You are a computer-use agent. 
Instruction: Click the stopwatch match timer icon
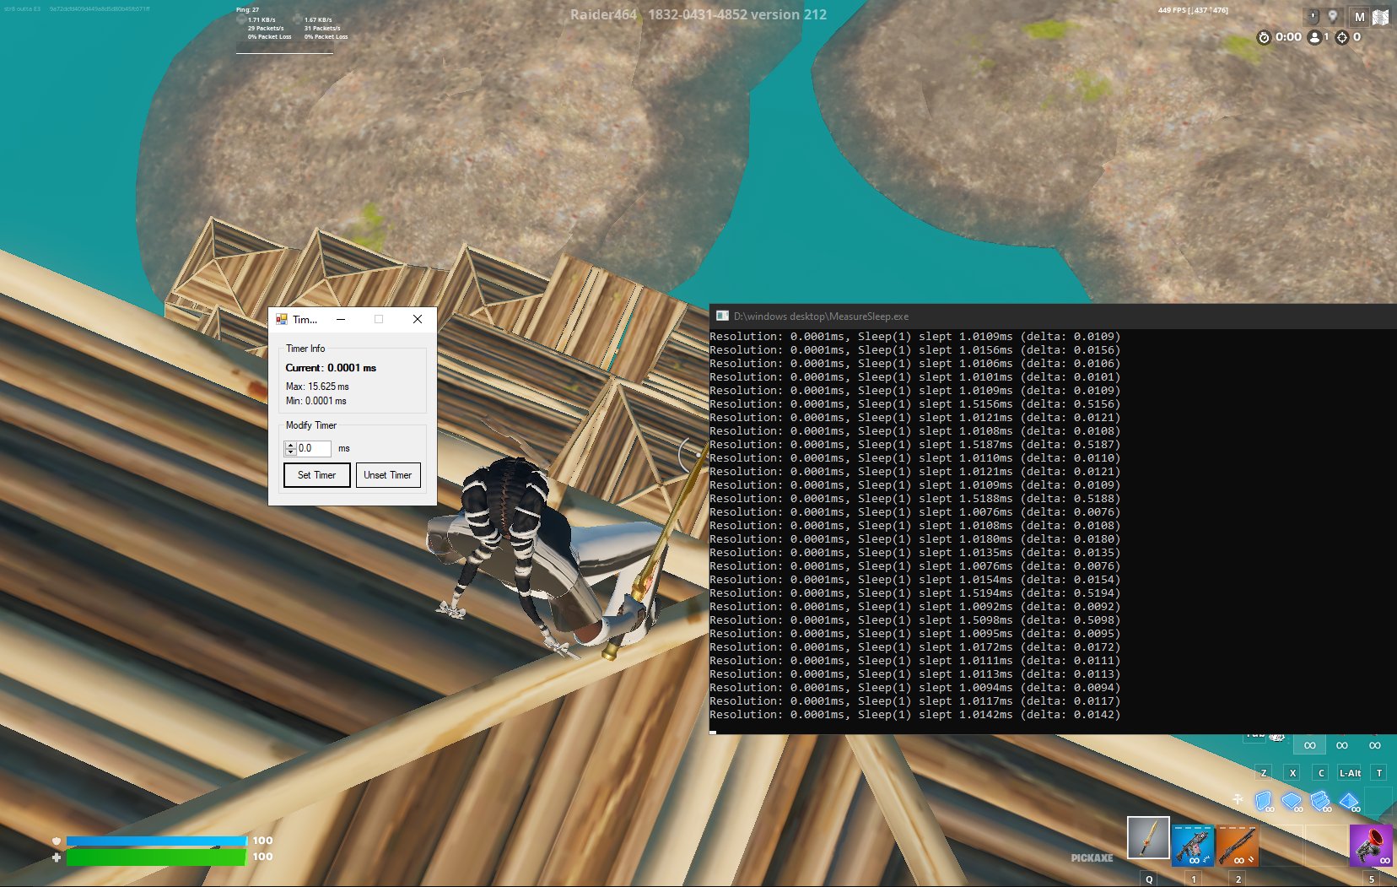coord(1264,37)
